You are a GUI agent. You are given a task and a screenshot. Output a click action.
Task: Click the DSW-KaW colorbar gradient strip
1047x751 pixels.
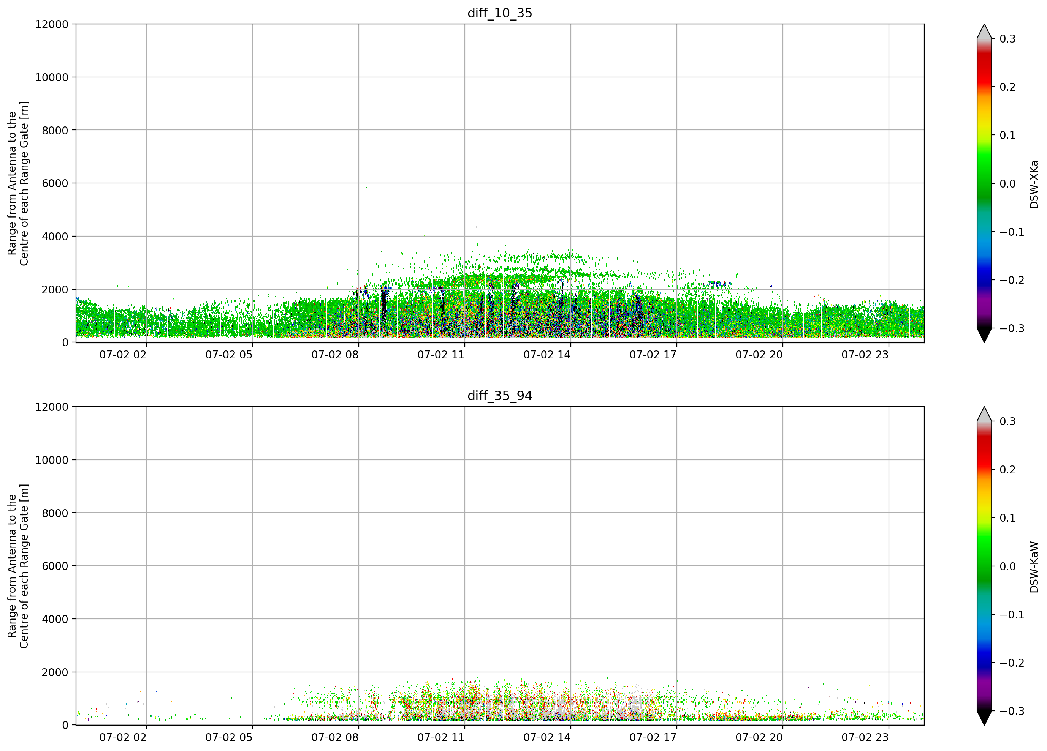(x=984, y=566)
